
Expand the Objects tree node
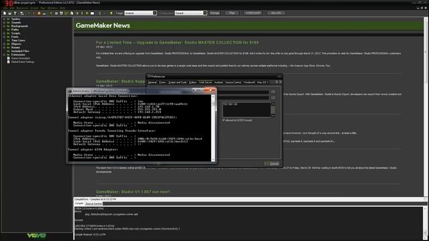pos(4,44)
